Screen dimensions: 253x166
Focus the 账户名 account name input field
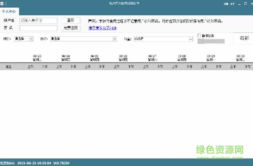(x=38, y=21)
